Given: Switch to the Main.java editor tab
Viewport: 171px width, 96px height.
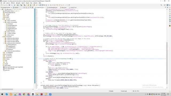Looking at the screenshot, I should 64,7.
